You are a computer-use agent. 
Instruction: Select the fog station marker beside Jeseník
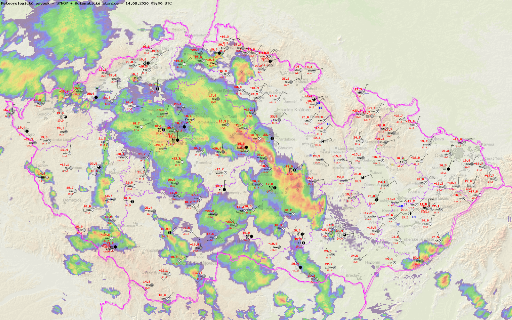pos(372,116)
